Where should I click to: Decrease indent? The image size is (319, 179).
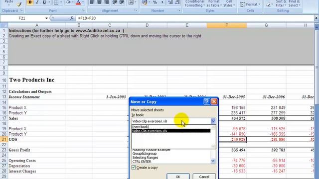pos(115,2)
